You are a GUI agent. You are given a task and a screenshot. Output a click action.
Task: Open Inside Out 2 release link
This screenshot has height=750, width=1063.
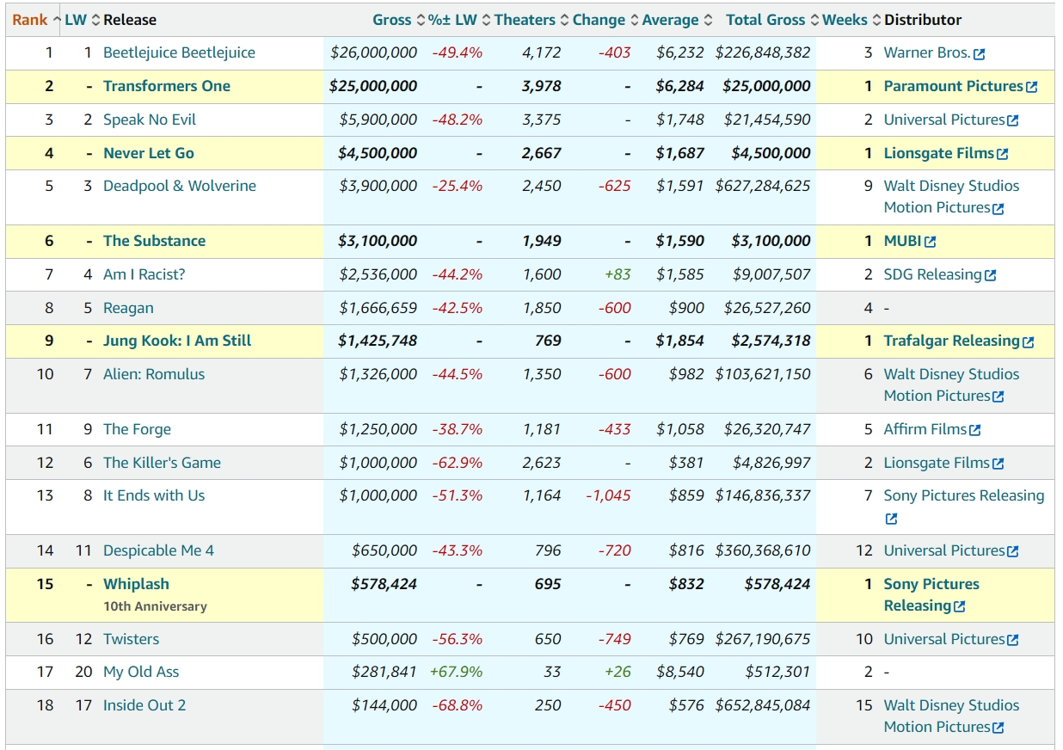[144, 705]
